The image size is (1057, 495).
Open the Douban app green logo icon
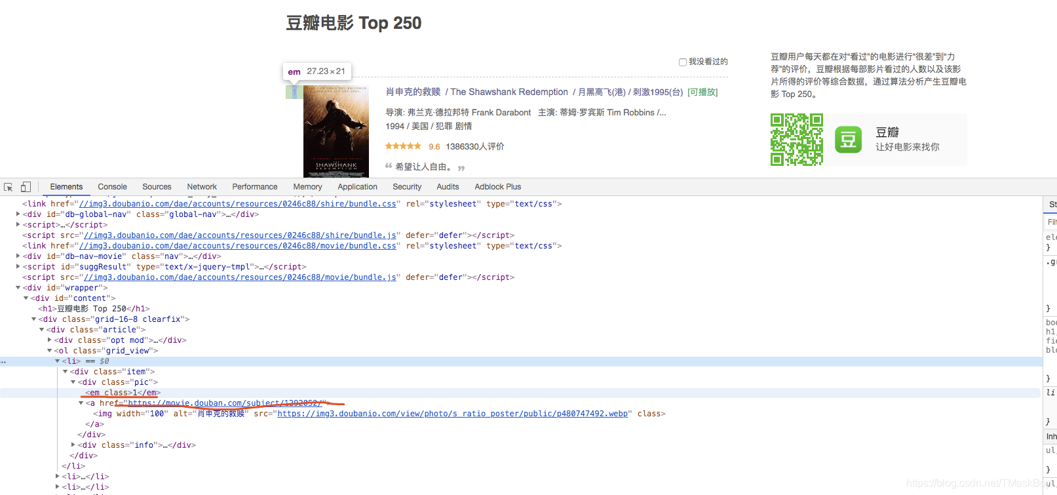[848, 139]
